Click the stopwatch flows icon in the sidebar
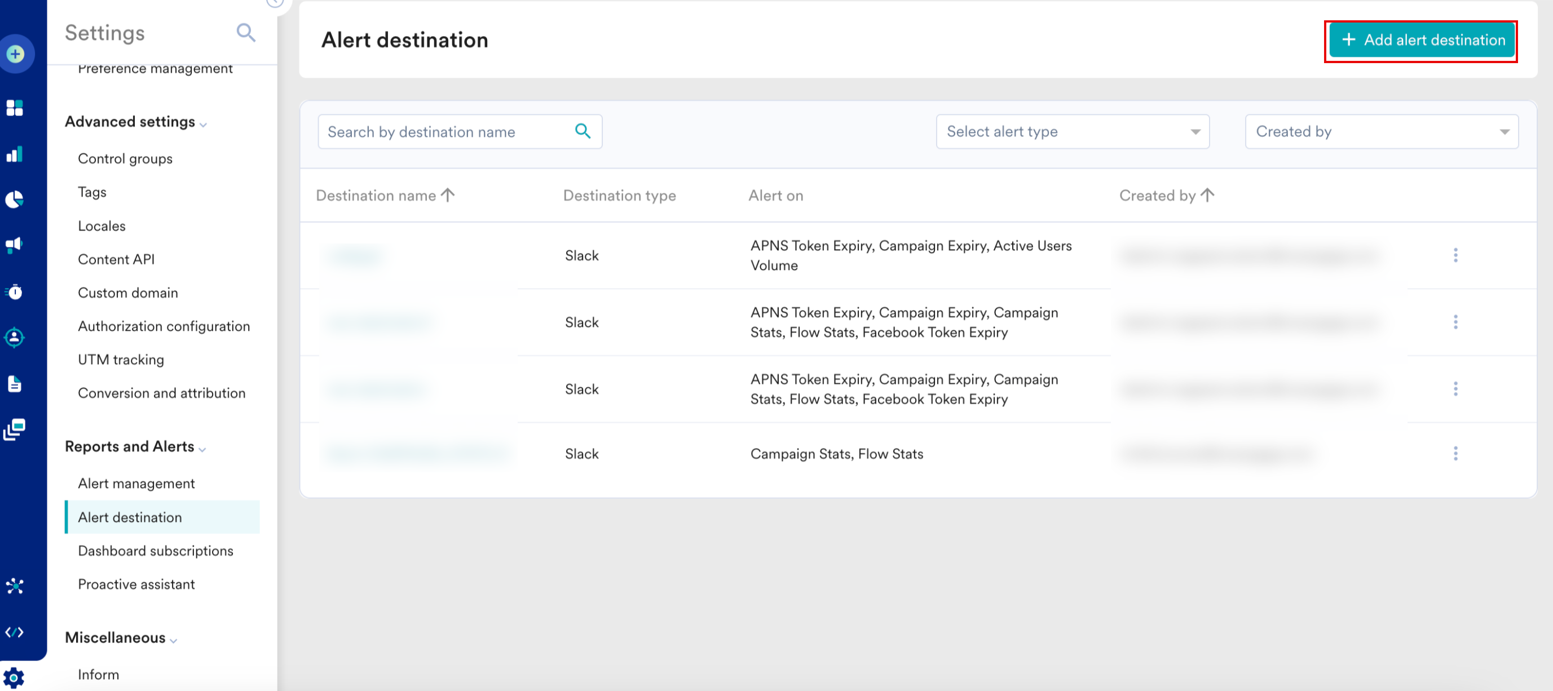1553x691 pixels. (15, 292)
